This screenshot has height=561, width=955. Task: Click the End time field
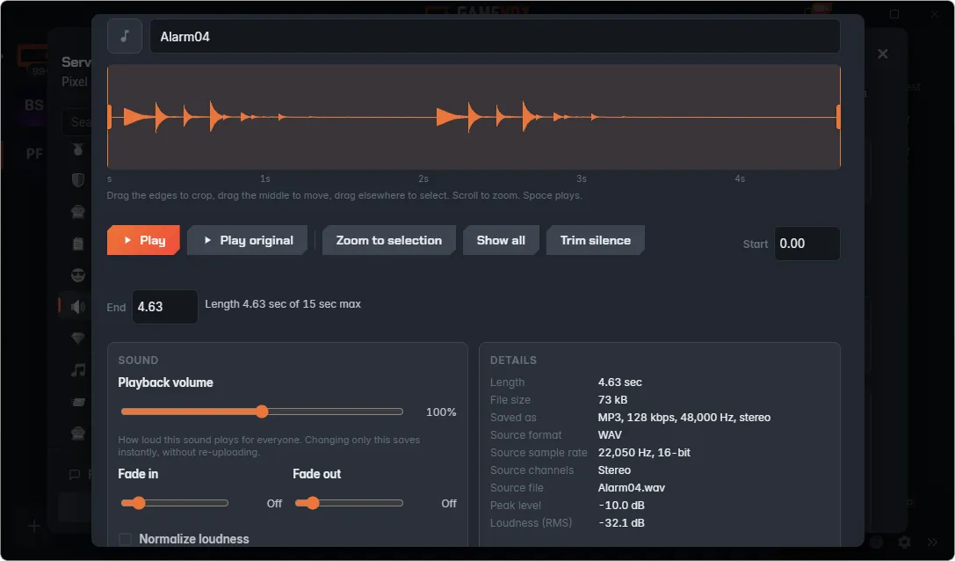[165, 307]
